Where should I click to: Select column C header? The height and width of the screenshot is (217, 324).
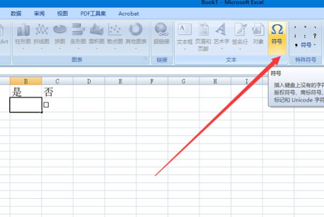(x=57, y=81)
